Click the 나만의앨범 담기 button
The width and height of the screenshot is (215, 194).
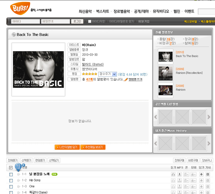pyautogui.click(x=67, y=147)
